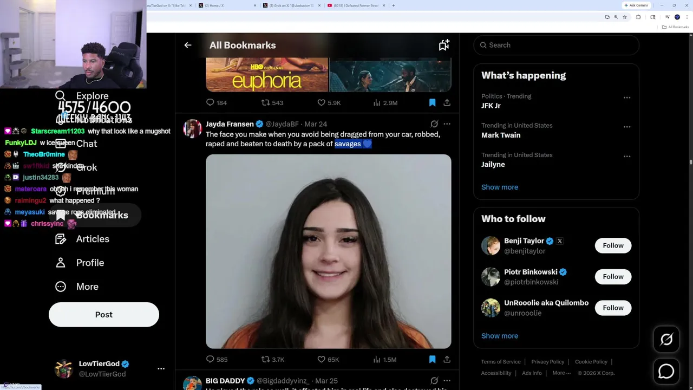This screenshot has width=693, height=390.
Task: Open Chrome's All Bookmarks folder
Action: tap(675, 27)
